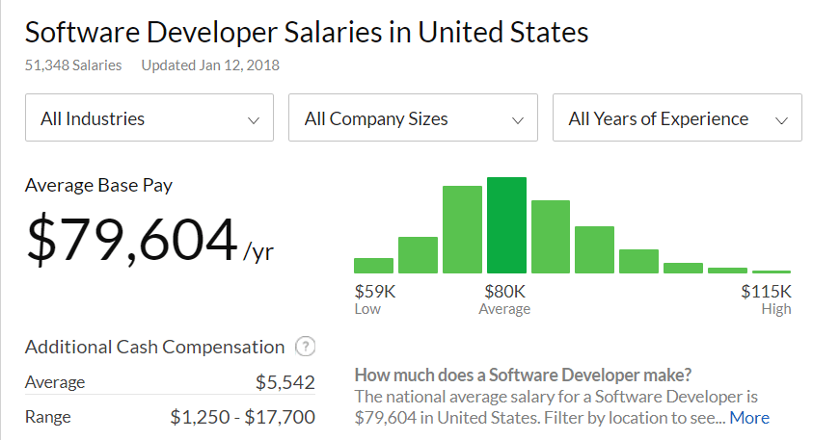Select the histogram bar immediately left of average
The image size is (813, 440).
[462, 230]
